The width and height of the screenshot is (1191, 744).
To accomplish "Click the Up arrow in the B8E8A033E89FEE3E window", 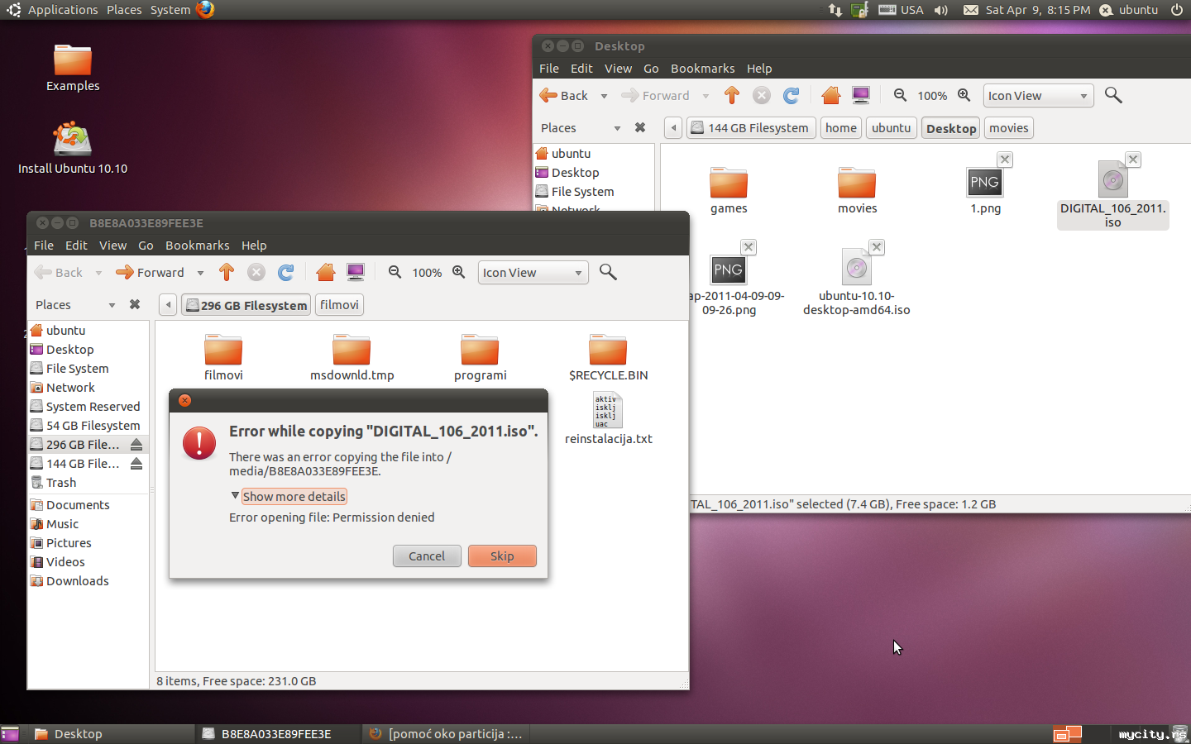I will coord(227,272).
